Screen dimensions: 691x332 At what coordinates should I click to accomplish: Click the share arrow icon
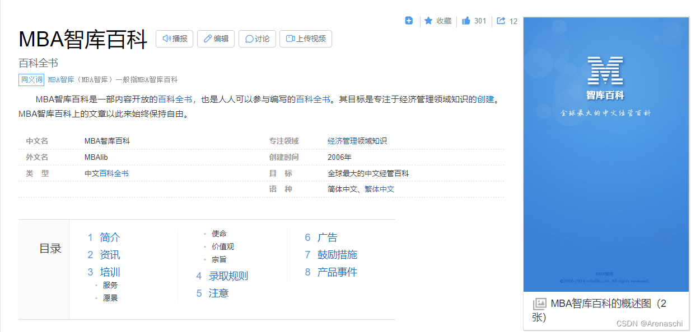[501, 21]
